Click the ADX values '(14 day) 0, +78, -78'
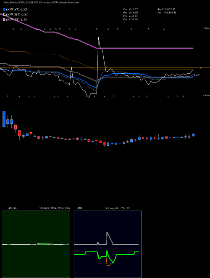 (x=117, y=208)
